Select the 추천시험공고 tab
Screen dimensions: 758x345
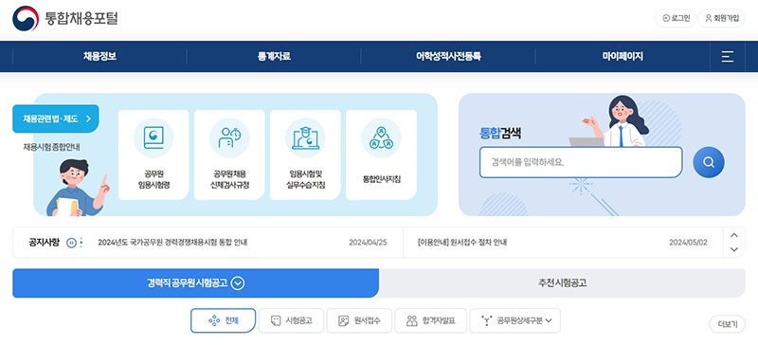pos(562,283)
